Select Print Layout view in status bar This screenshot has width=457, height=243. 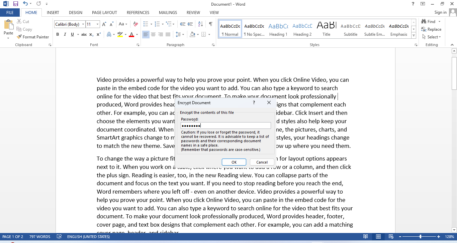tap(378, 237)
